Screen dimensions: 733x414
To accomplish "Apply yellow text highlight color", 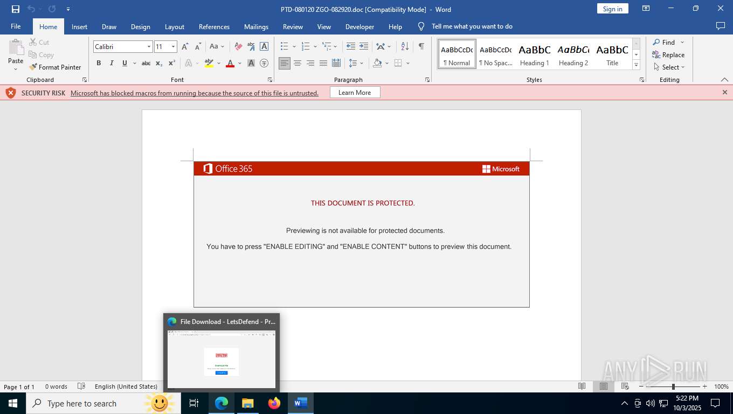I will pyautogui.click(x=209, y=63).
